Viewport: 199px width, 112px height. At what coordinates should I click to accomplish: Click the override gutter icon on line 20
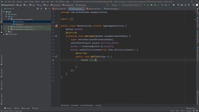(x=56, y=57)
